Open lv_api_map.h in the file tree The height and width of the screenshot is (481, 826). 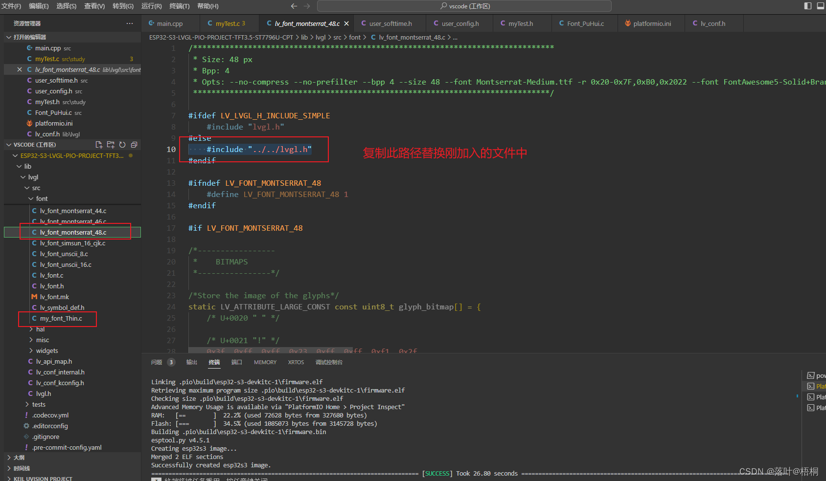(x=72, y=361)
